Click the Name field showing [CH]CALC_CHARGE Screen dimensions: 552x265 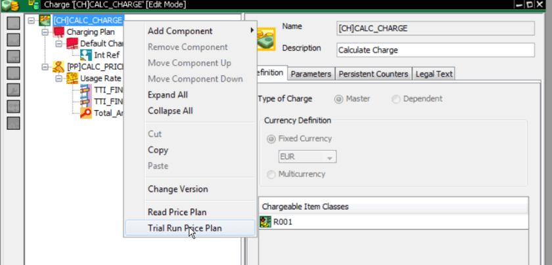click(x=436, y=28)
